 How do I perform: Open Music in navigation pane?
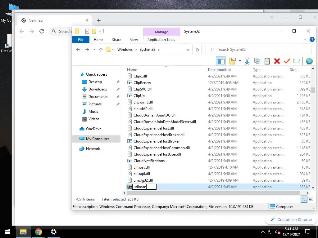tap(93, 112)
